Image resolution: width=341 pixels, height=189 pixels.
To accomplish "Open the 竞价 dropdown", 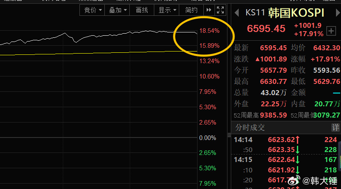I will click(x=92, y=10).
